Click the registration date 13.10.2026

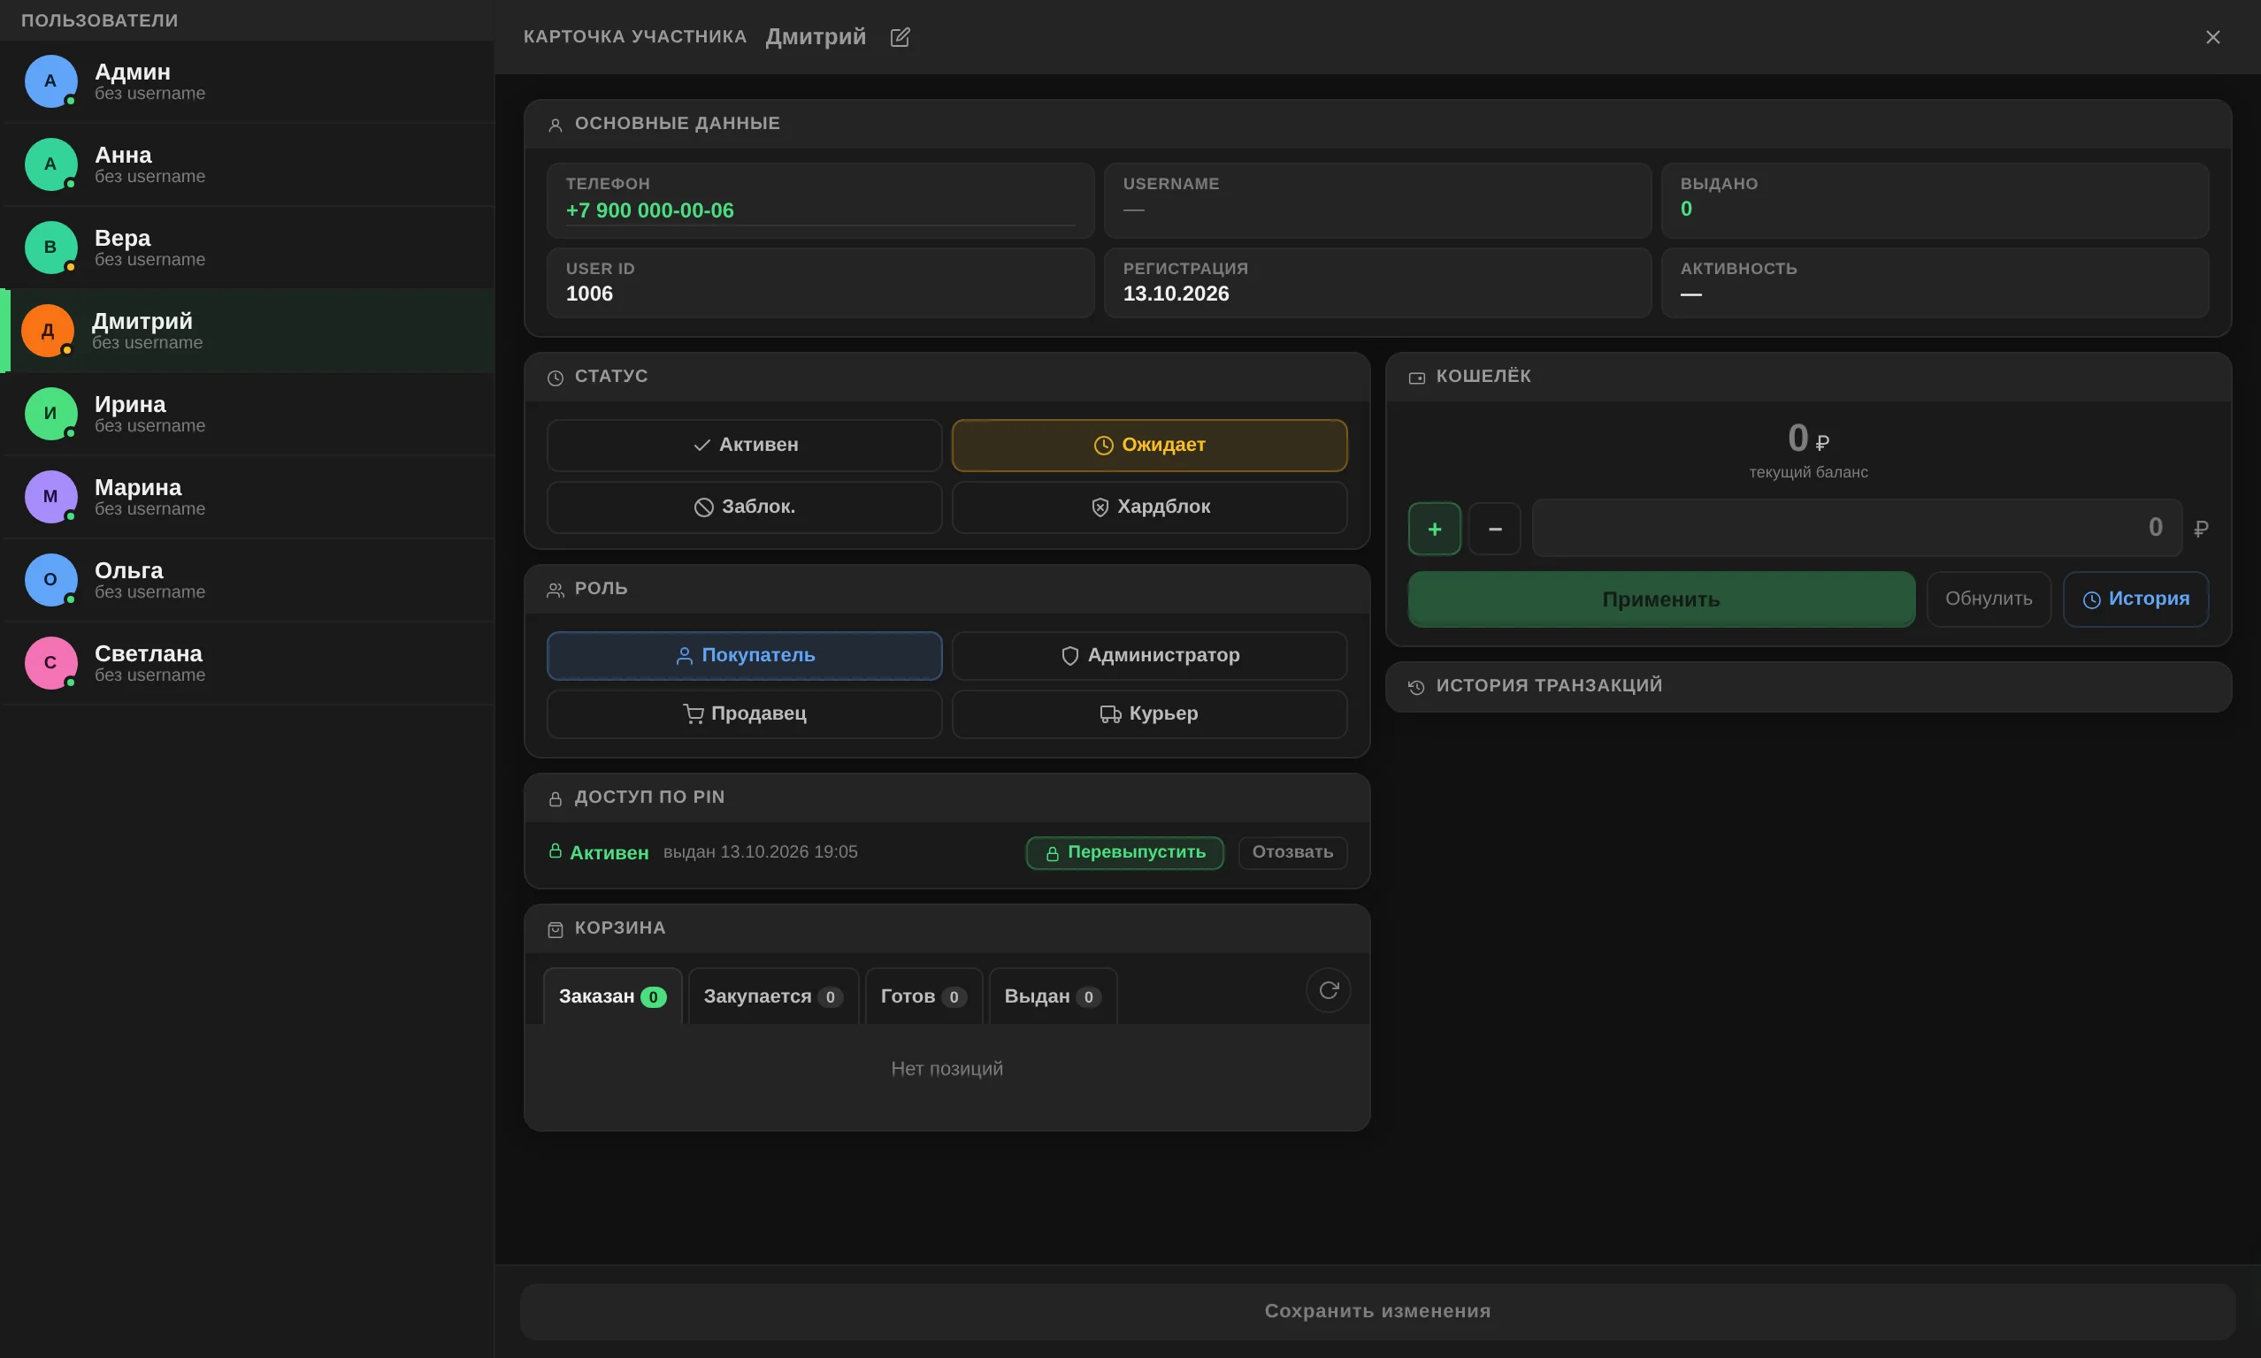[1176, 294]
